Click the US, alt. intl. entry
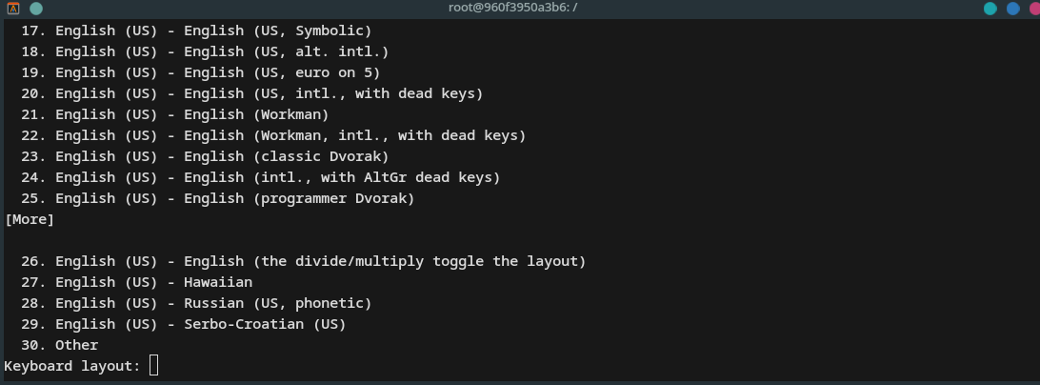The height and width of the screenshot is (385, 1040). click(x=204, y=51)
